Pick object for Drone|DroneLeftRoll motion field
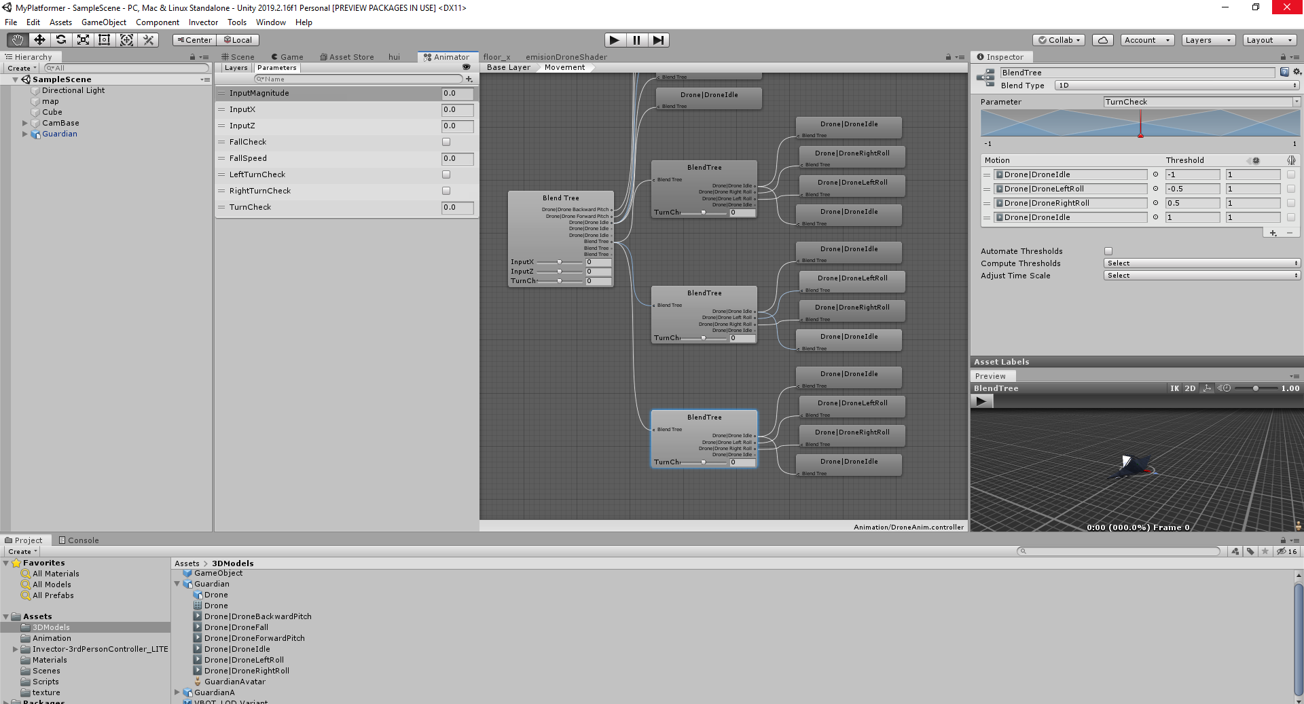The image size is (1304, 704). click(x=1155, y=189)
